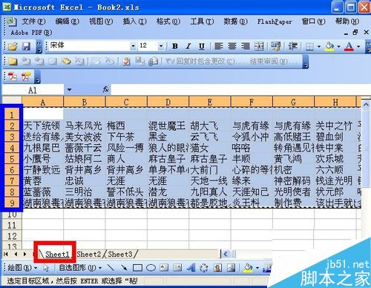
Task: Click Merge and Center icon
Action: pos(259,46)
